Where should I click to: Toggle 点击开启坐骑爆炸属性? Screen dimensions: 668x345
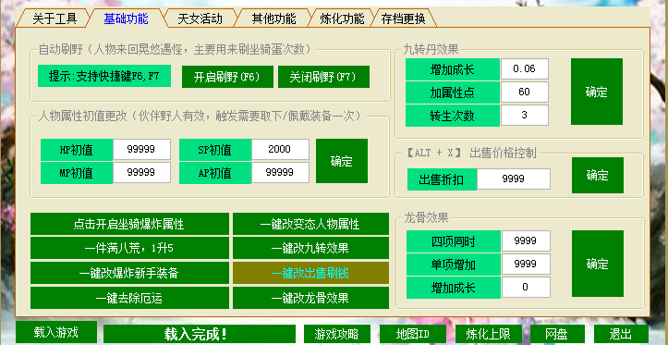click(129, 224)
